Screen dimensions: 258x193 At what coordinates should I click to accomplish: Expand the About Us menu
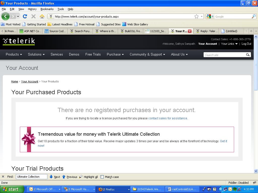pos(179,54)
